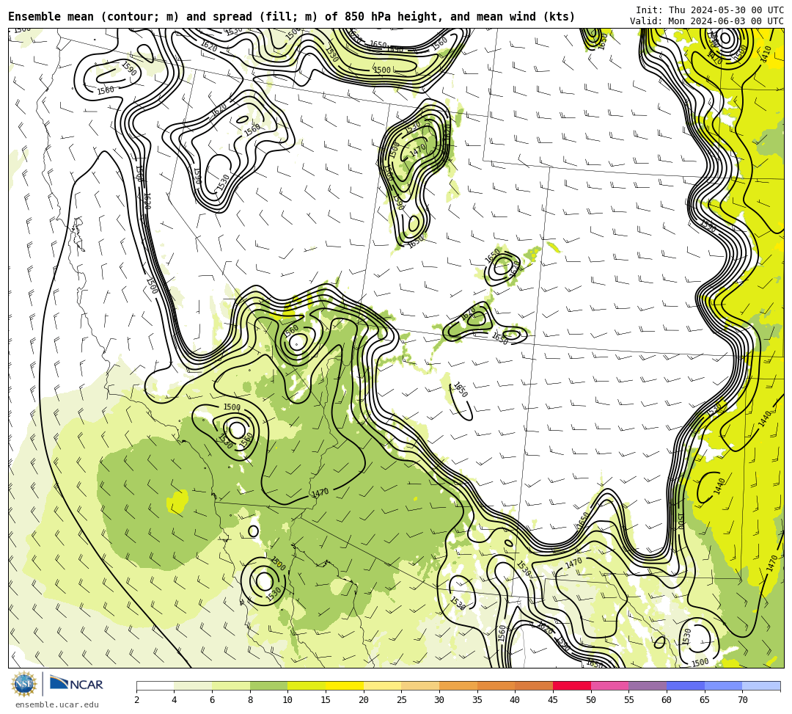
Task: Click the colorbar label 15
Action: tap(326, 700)
